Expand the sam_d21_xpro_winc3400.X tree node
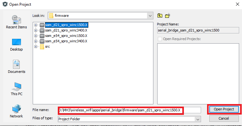 click(x=36, y=30)
